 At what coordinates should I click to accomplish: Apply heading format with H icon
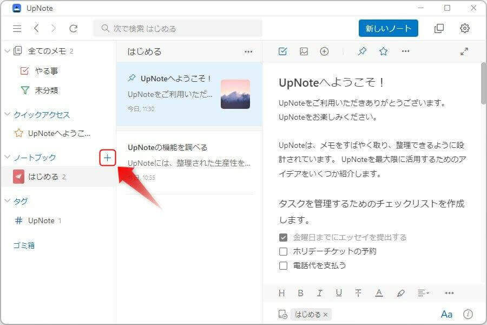coord(282,293)
